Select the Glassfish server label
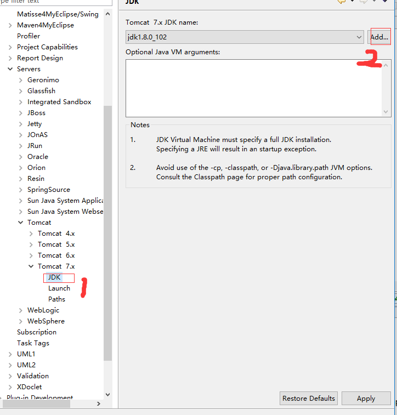The width and height of the screenshot is (397, 415). [x=41, y=91]
